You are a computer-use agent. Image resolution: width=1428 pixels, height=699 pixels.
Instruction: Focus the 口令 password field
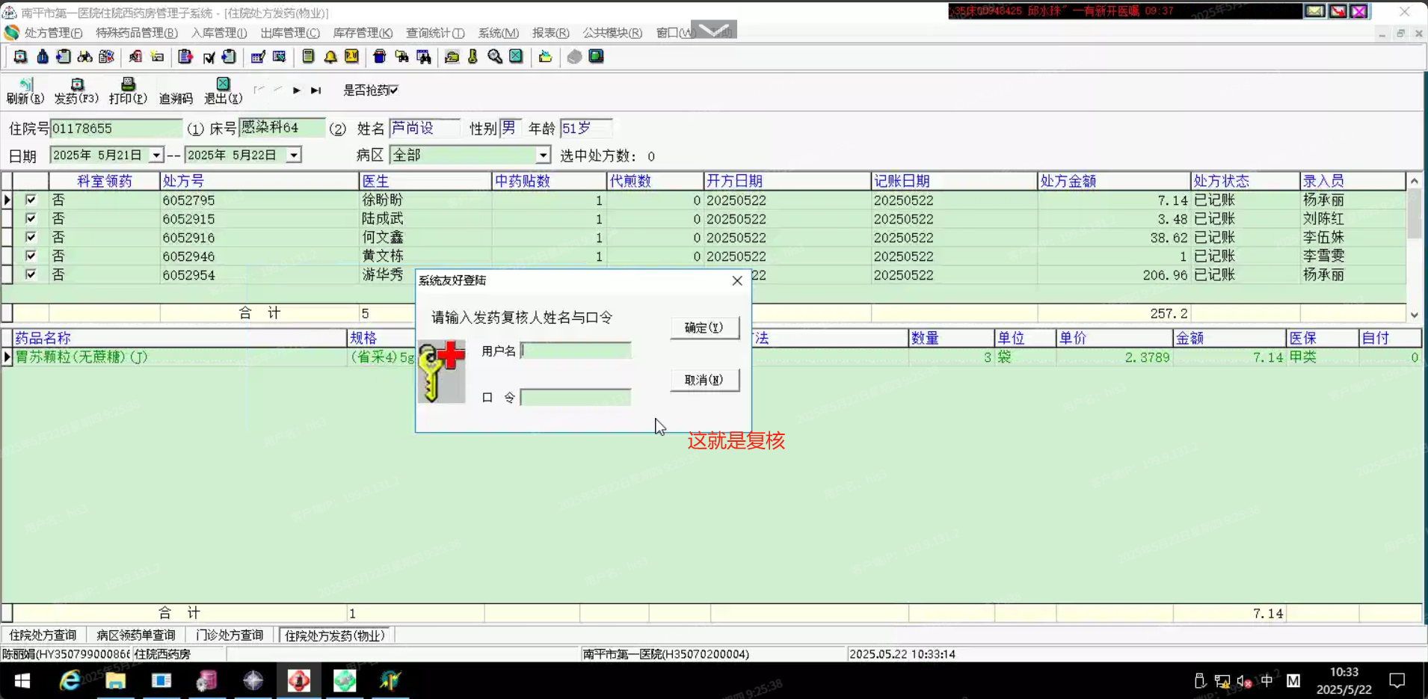tap(576, 397)
